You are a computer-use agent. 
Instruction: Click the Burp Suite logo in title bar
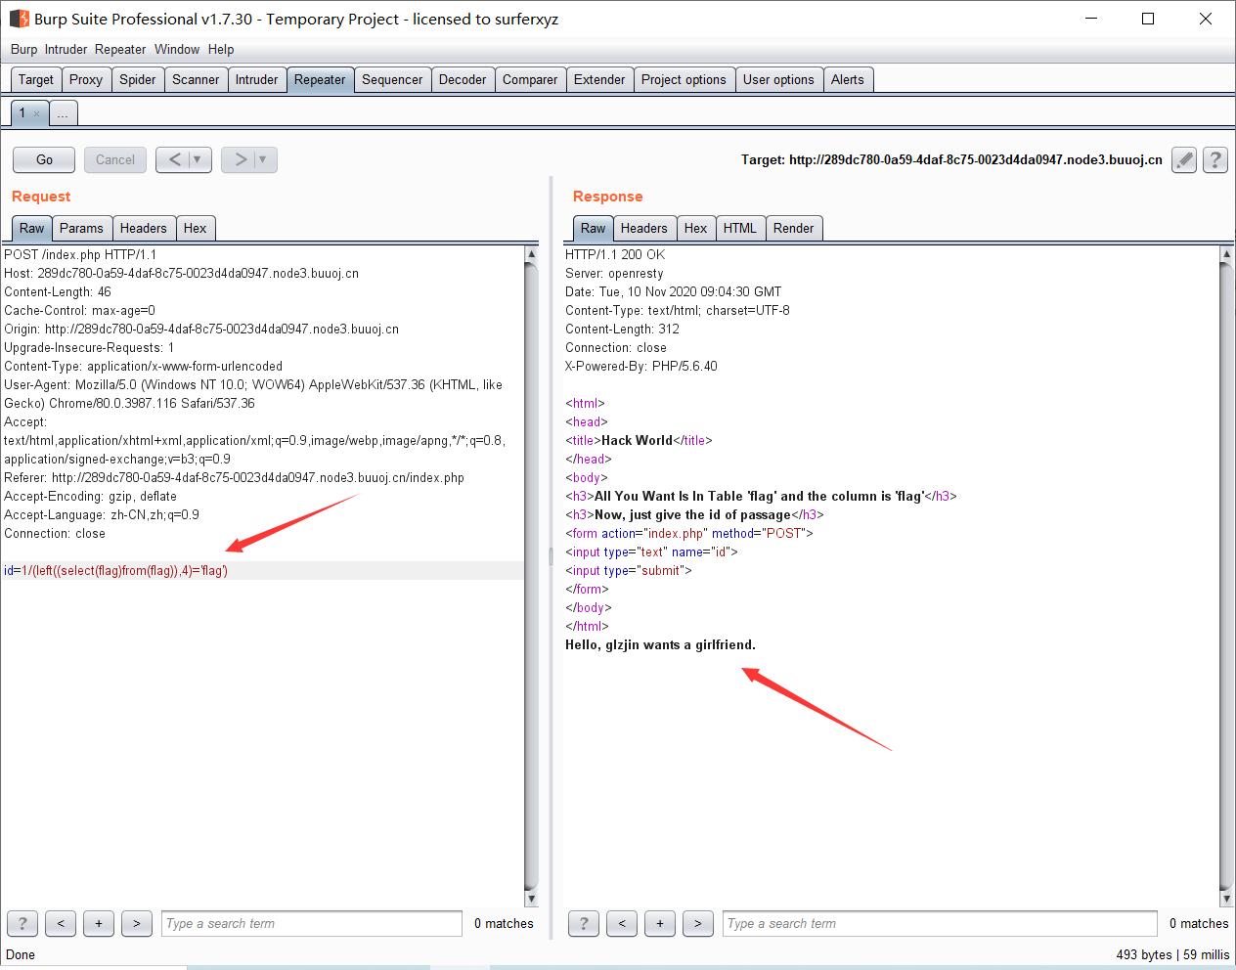click(x=19, y=19)
